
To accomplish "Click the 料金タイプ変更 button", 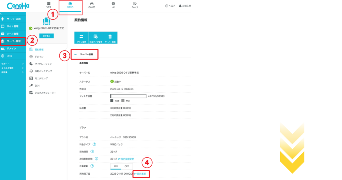I will click(x=96, y=37).
